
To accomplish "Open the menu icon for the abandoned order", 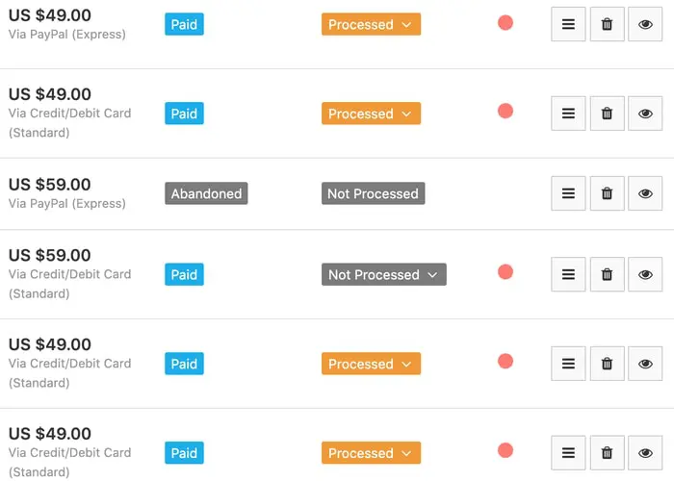I will (568, 193).
